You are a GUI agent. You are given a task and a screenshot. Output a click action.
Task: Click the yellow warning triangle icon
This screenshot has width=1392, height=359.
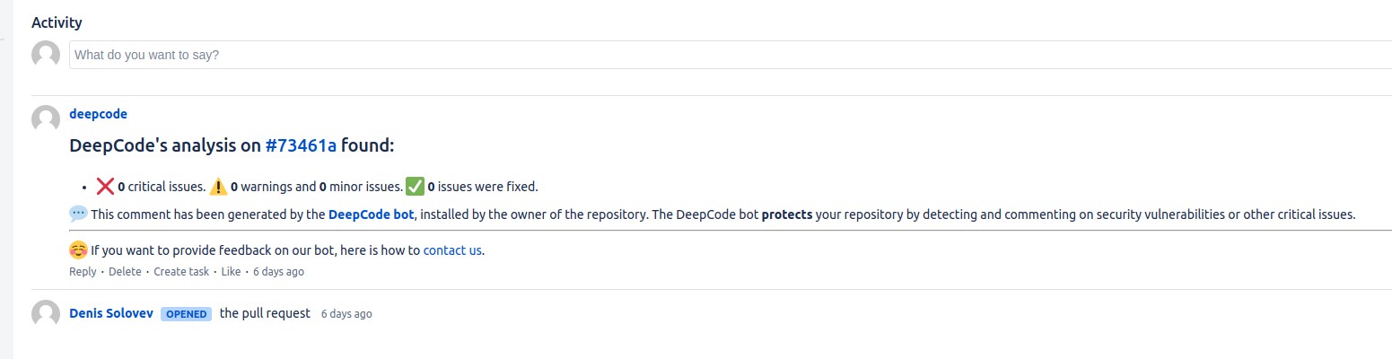point(219,187)
